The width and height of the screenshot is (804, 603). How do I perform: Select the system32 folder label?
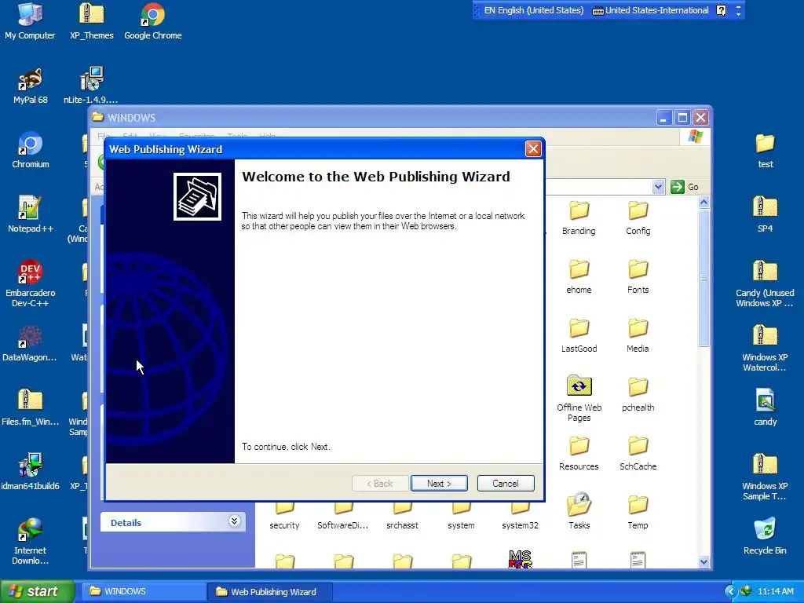tap(520, 525)
